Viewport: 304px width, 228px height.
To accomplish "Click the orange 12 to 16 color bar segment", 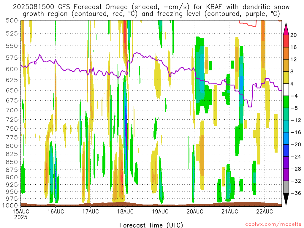I will point(286,53).
